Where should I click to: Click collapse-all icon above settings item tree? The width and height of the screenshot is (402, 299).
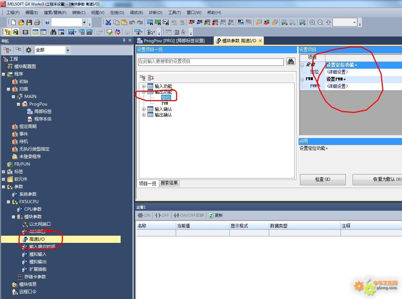point(151,78)
